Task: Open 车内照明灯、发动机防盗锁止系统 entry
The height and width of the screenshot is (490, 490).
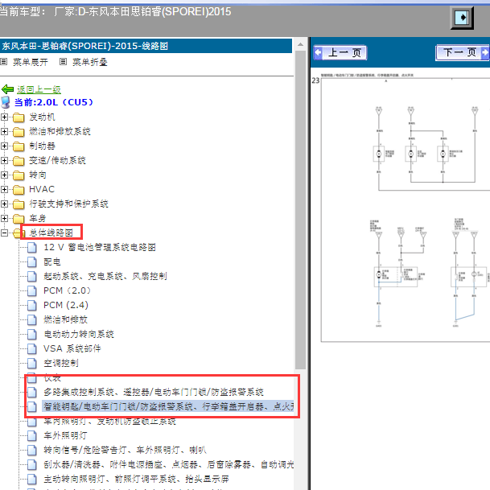Action: point(109,421)
